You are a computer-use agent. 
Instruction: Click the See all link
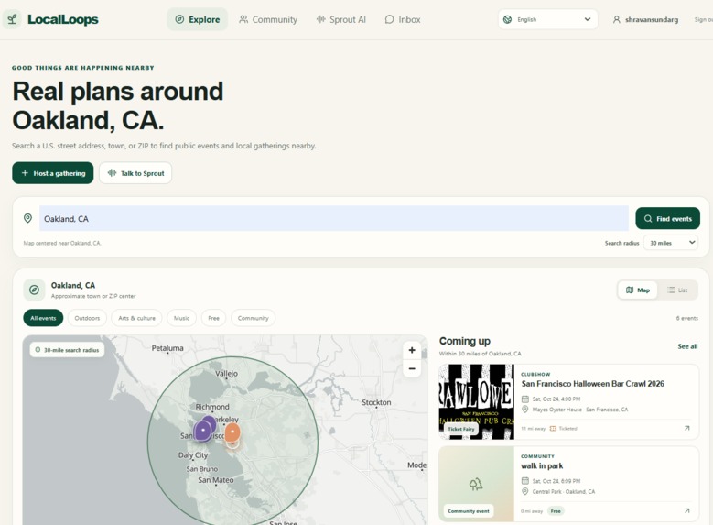click(687, 346)
